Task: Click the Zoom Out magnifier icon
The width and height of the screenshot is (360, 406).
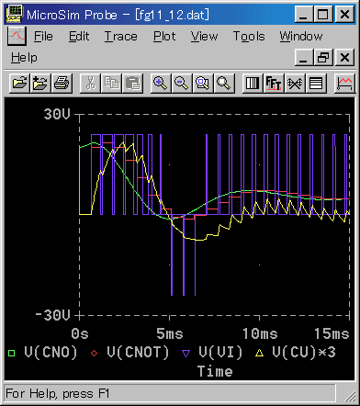Action: pyautogui.click(x=182, y=84)
